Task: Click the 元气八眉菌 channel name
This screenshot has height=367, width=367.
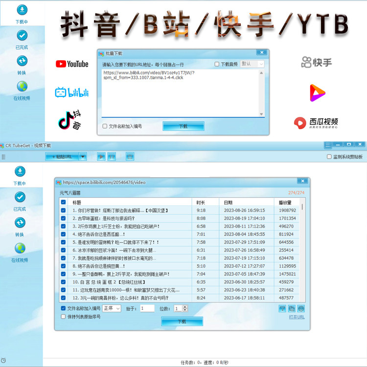Action: point(70,193)
